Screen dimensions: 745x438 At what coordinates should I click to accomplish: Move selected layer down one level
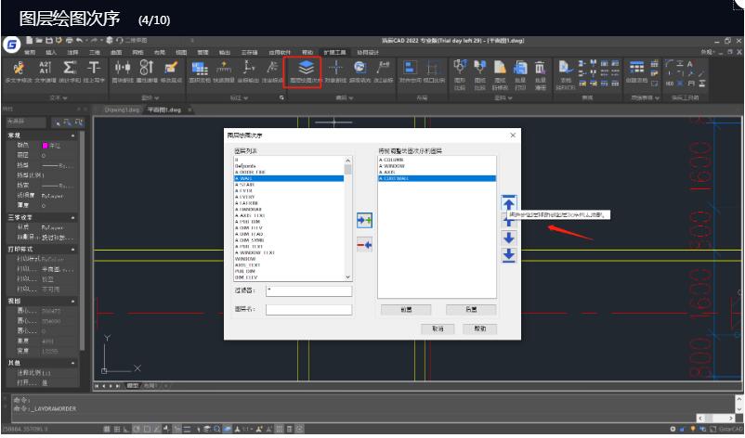click(x=508, y=238)
